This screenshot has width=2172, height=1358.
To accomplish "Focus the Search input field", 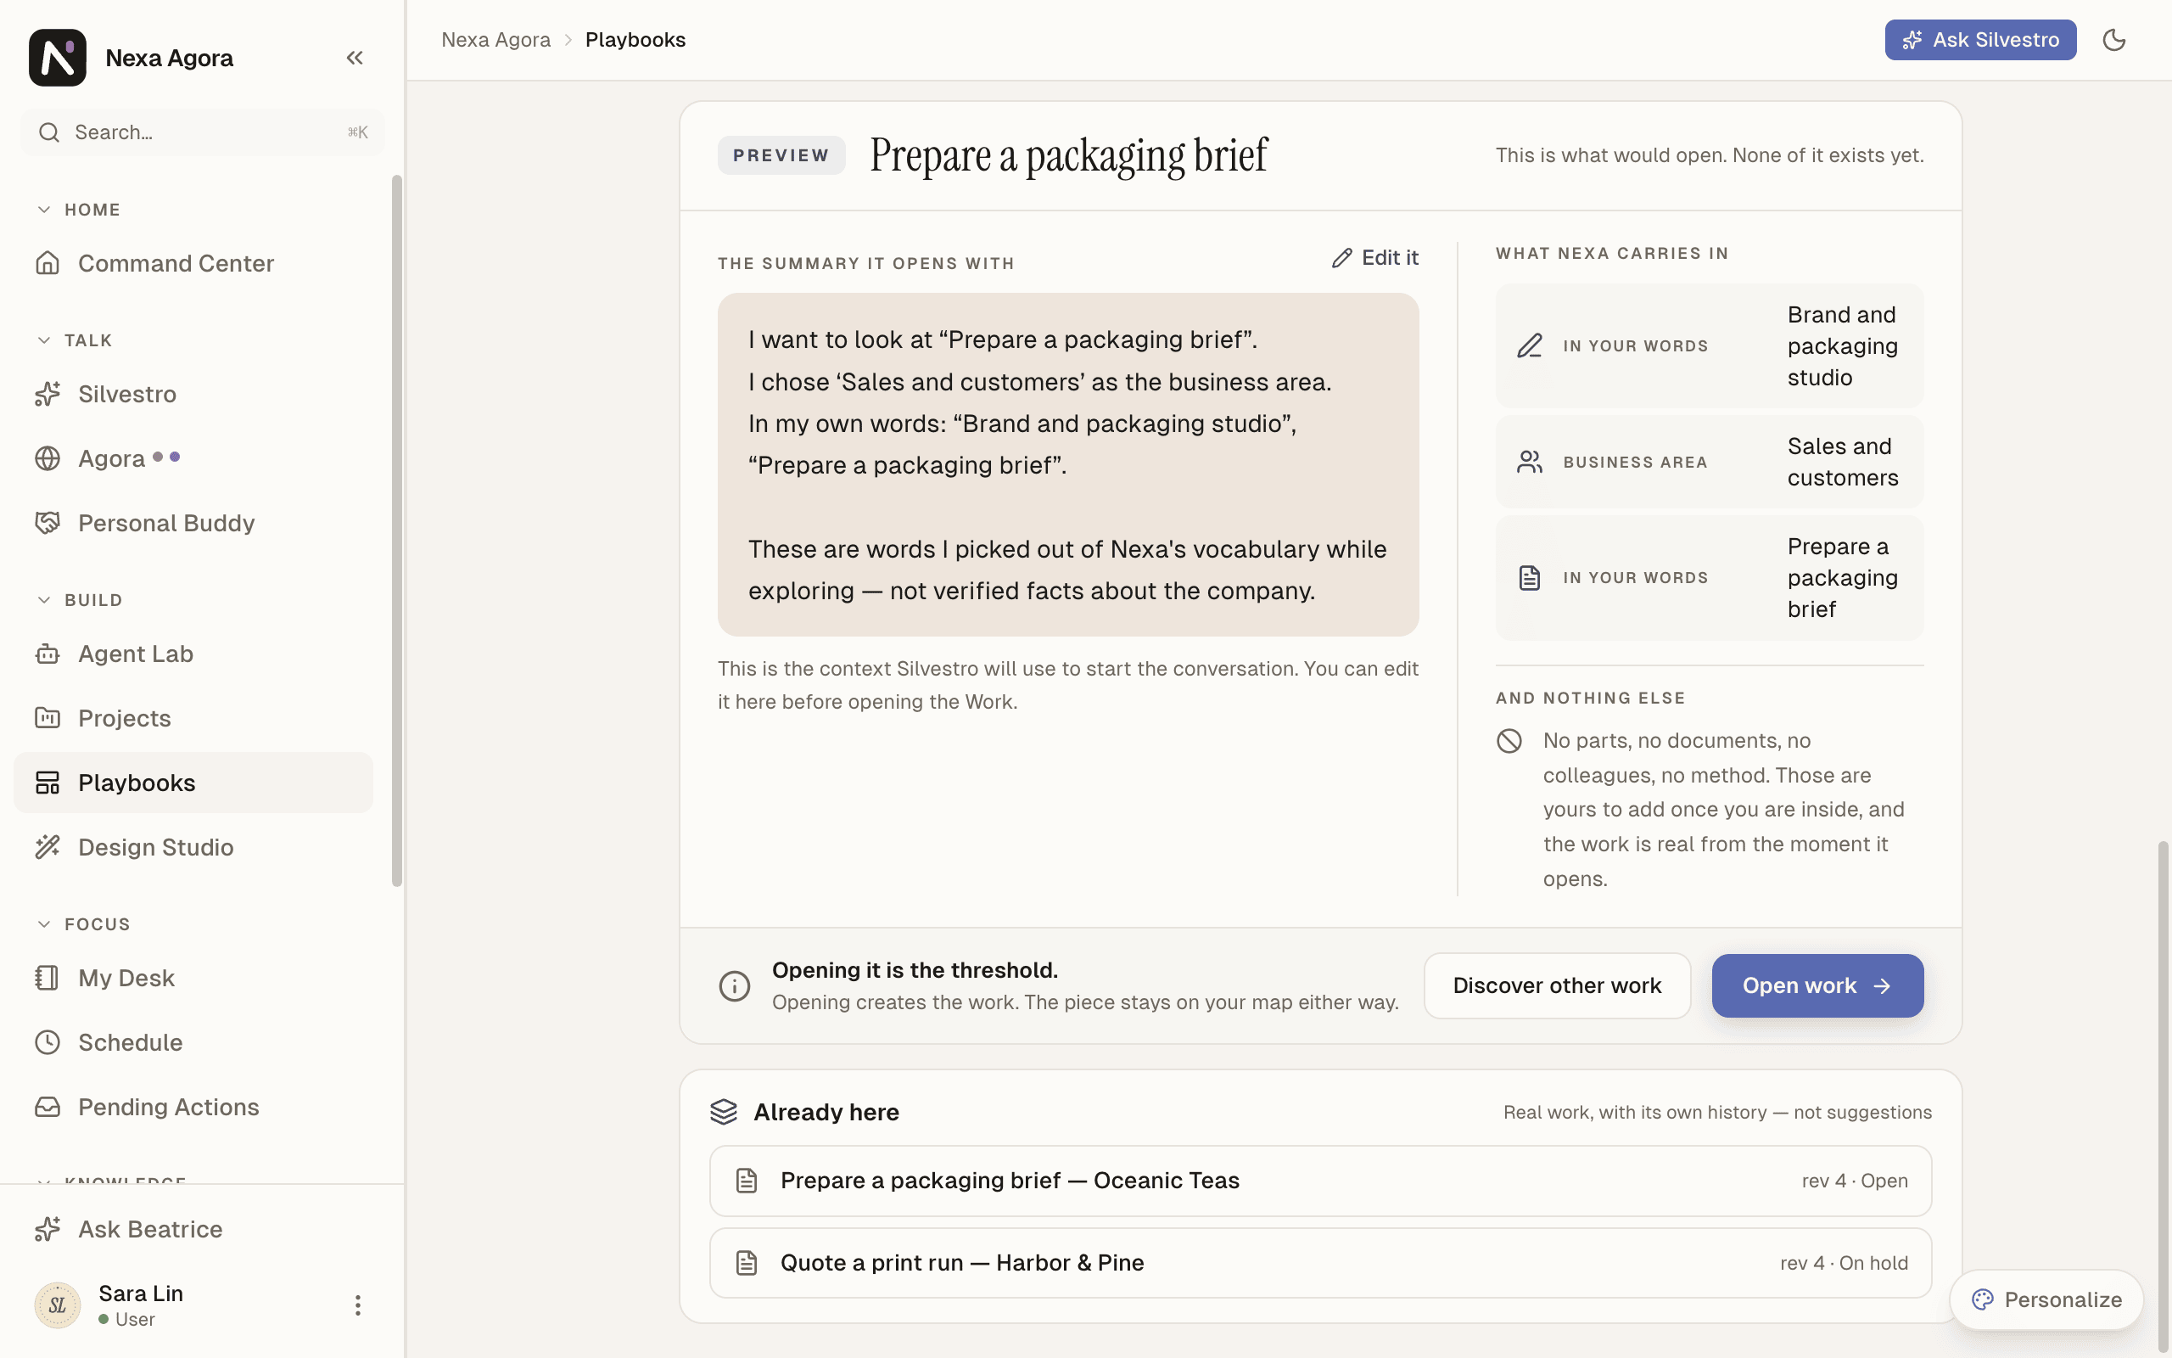I will (x=202, y=132).
